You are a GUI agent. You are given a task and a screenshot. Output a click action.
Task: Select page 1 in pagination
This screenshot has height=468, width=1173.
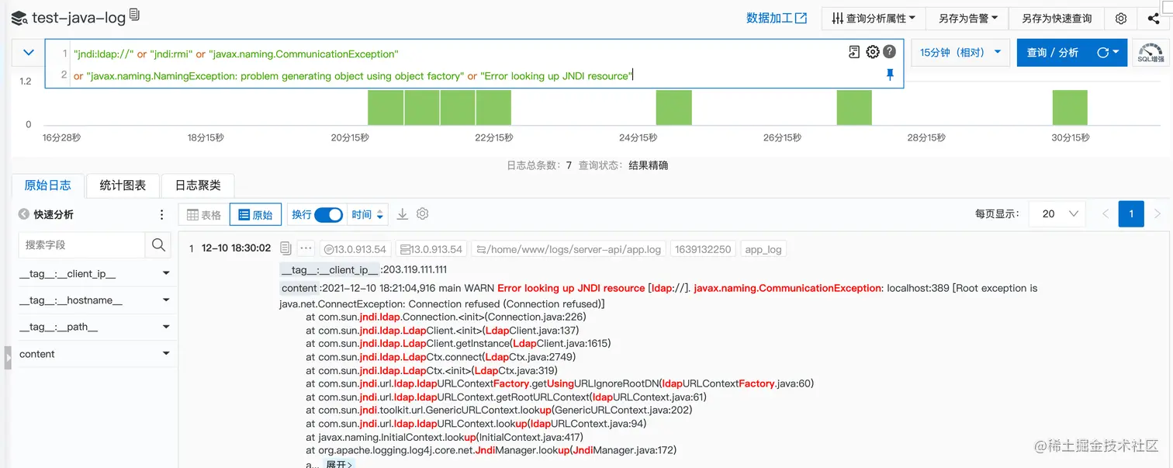pos(1131,213)
